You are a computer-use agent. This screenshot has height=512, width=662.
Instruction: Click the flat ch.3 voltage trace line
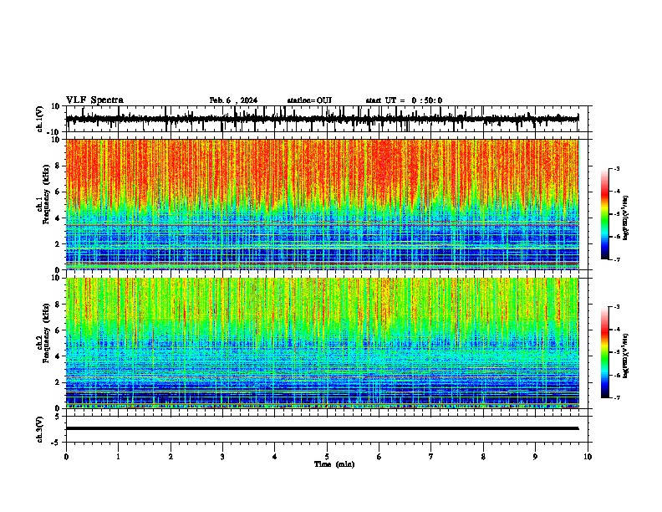[x=323, y=428]
